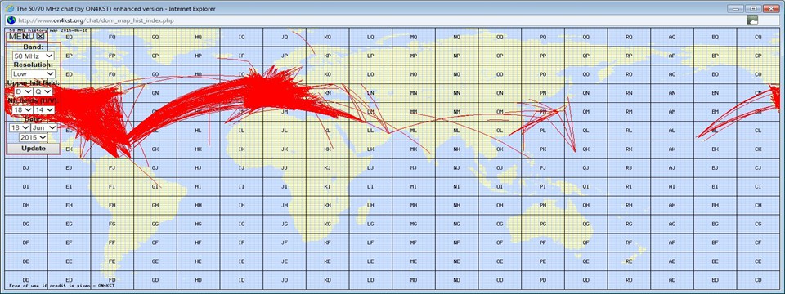Maximize the Internet Explorer window
The image size is (785, 294).
click(x=753, y=8)
